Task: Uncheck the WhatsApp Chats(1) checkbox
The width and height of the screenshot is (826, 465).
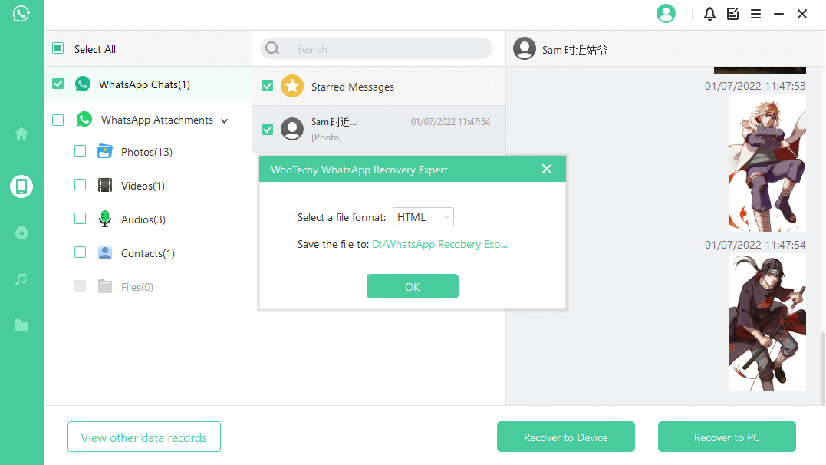Action: [x=58, y=84]
